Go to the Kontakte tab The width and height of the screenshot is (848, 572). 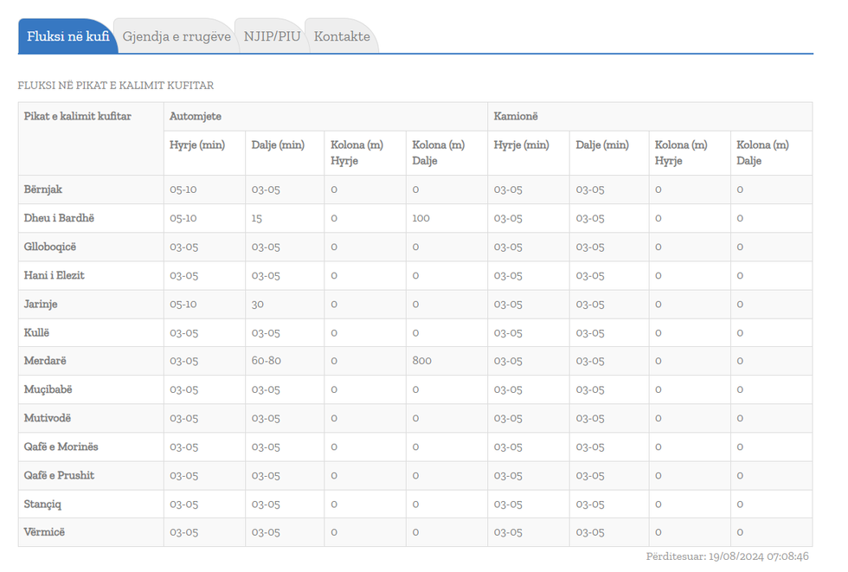click(342, 36)
